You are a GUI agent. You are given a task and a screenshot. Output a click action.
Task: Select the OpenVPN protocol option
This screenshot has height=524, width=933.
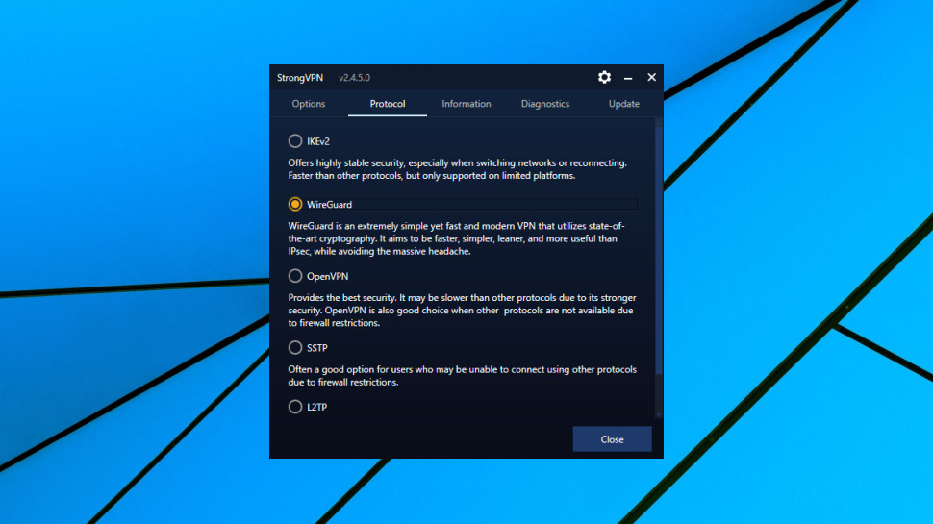click(x=295, y=276)
